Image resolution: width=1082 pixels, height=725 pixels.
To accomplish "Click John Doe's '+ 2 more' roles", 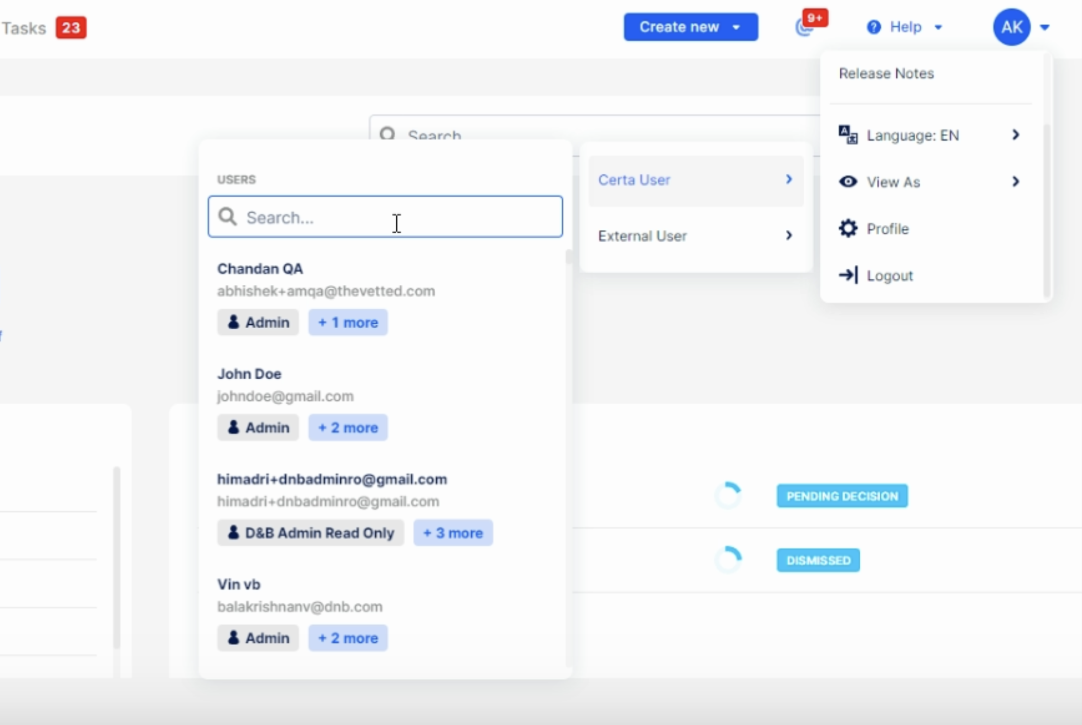I will pyautogui.click(x=348, y=427).
